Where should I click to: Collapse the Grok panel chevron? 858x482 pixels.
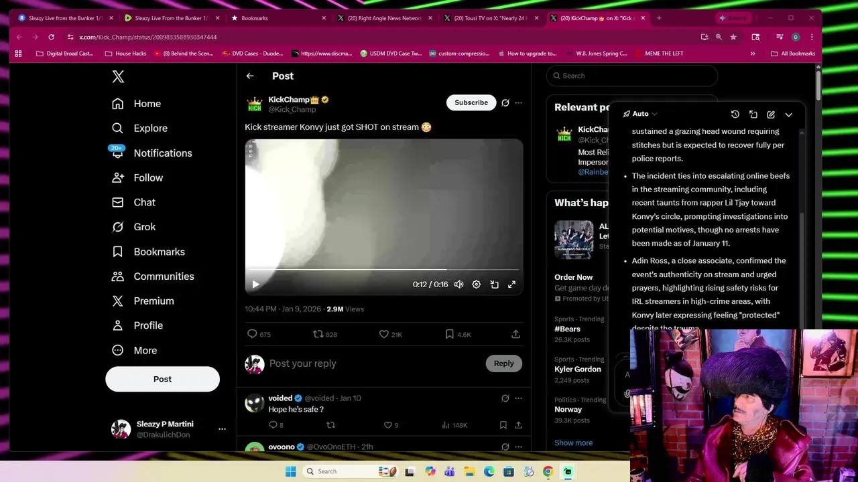point(788,114)
